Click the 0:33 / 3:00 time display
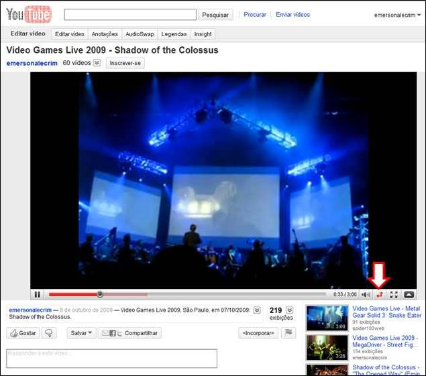Screen dimensions: 426x376 coord(345,294)
